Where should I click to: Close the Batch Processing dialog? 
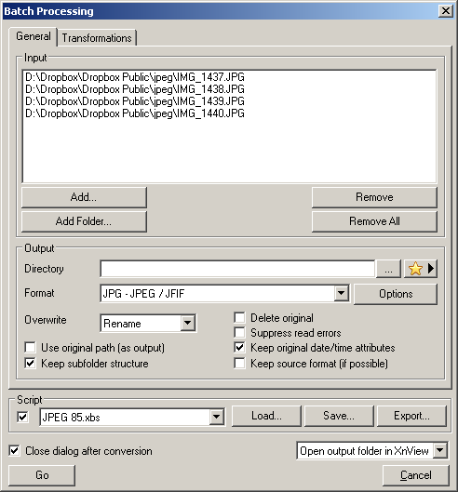coord(446,11)
